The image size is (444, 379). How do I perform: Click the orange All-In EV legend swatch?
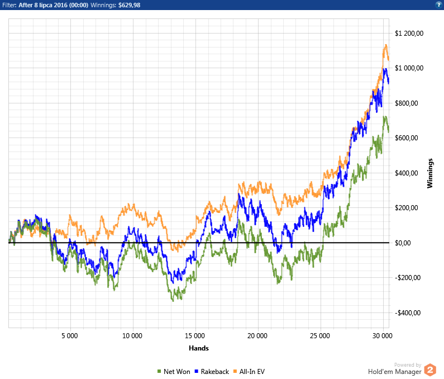(235, 371)
